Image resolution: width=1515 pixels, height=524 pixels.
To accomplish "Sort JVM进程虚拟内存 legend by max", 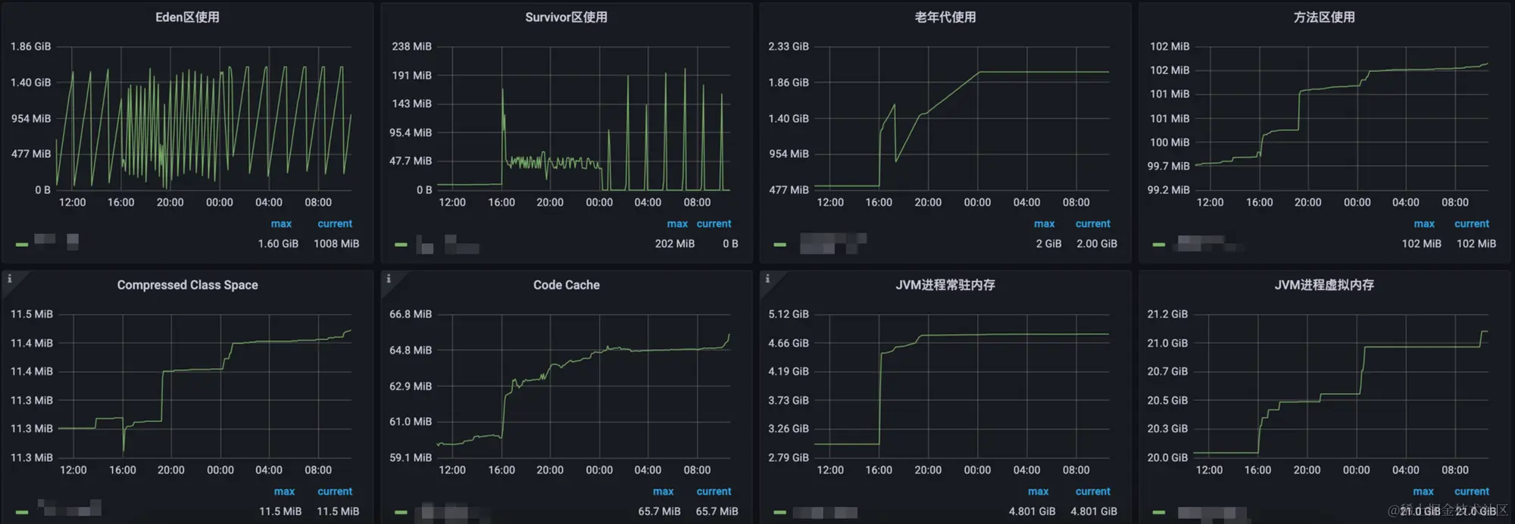I will coord(1423,491).
